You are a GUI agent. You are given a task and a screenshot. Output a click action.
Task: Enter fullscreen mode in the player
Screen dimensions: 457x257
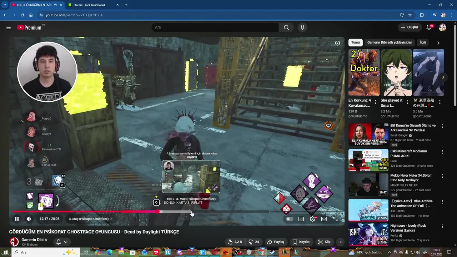pos(335,219)
